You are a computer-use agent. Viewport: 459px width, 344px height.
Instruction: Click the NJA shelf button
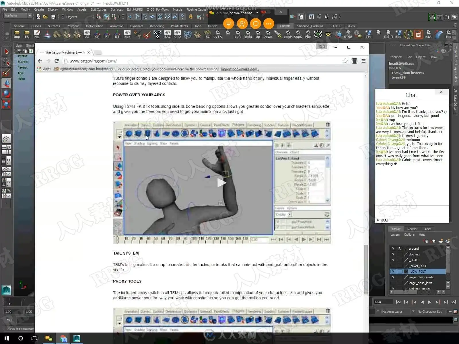pyautogui.click(x=428, y=34)
